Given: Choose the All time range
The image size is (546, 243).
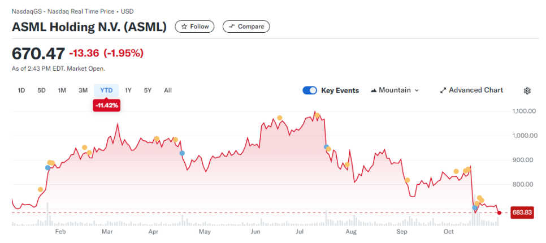Looking at the screenshot, I should click(x=168, y=90).
